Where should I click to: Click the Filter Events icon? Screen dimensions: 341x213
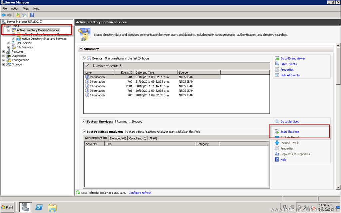(277, 64)
